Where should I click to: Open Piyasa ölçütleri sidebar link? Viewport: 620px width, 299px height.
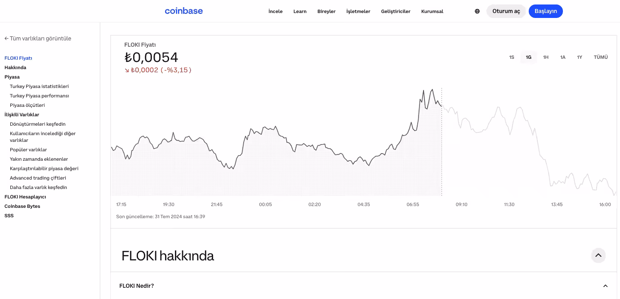click(27, 105)
